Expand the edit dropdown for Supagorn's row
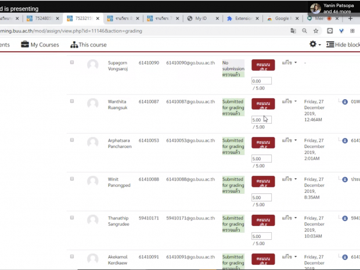 289,62
